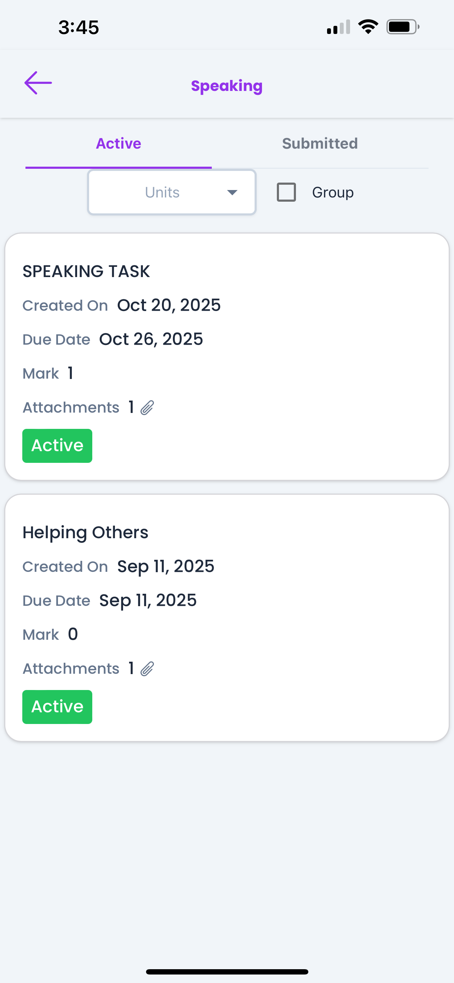Screen dimensions: 454x983
Task: Enable the Group checkbox
Action: point(286,192)
